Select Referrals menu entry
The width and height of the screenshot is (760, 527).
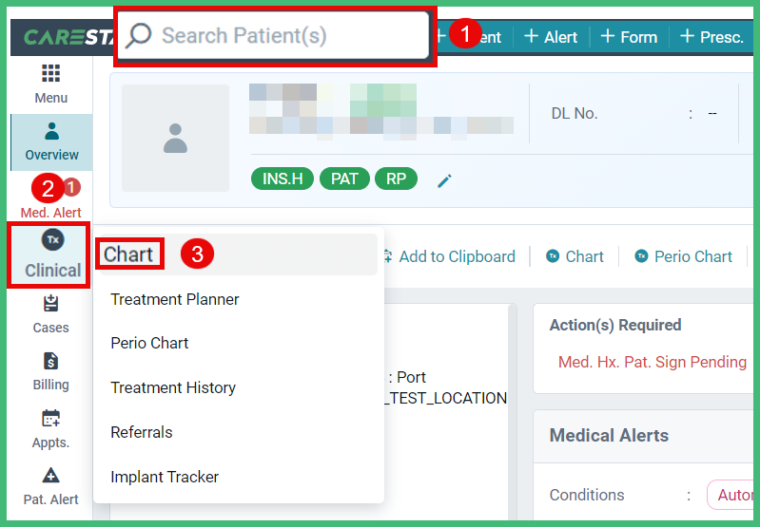pyautogui.click(x=142, y=432)
